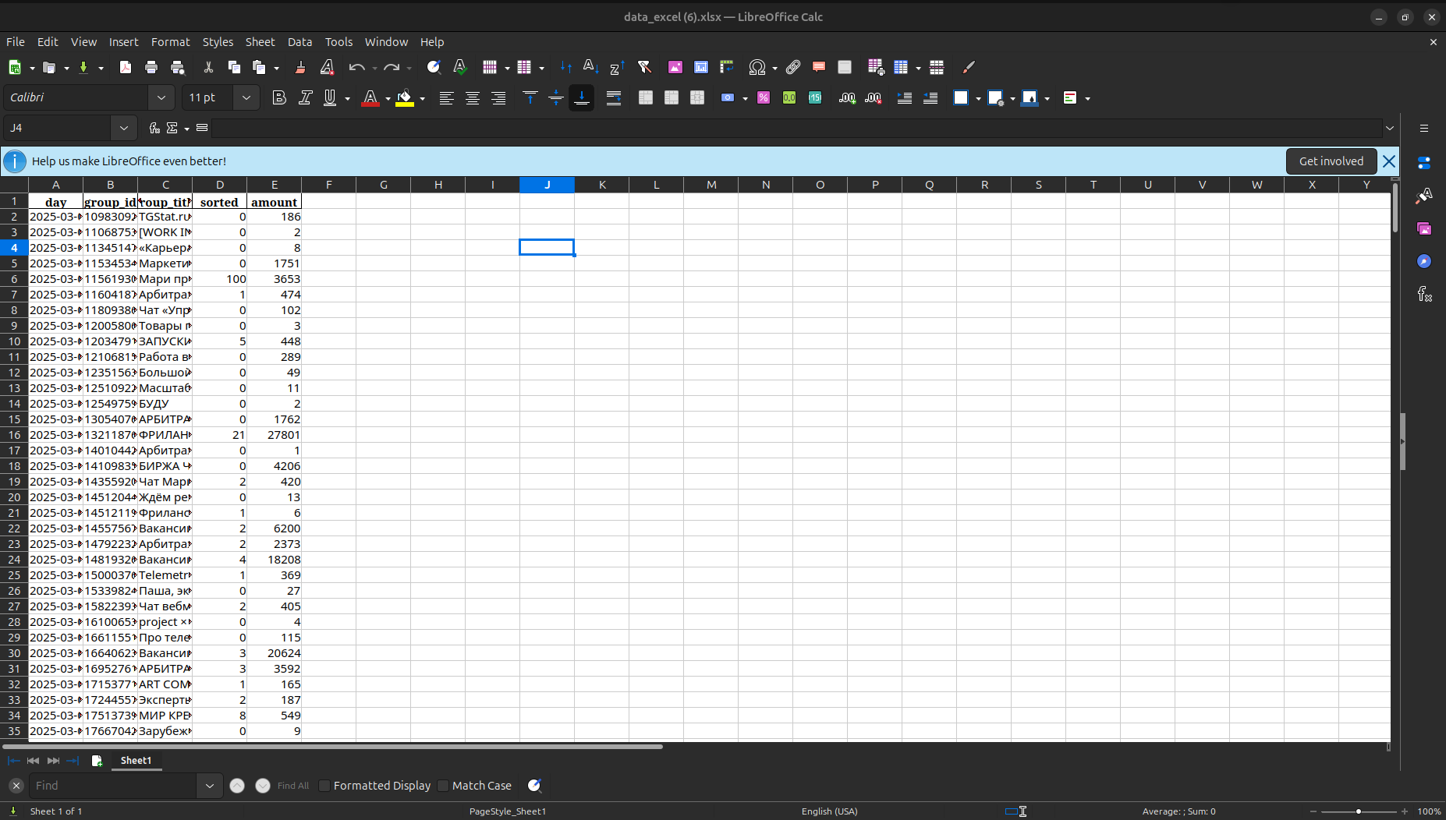The width and height of the screenshot is (1446, 820).
Task: Open the Name Box dropdown
Action: coord(124,128)
